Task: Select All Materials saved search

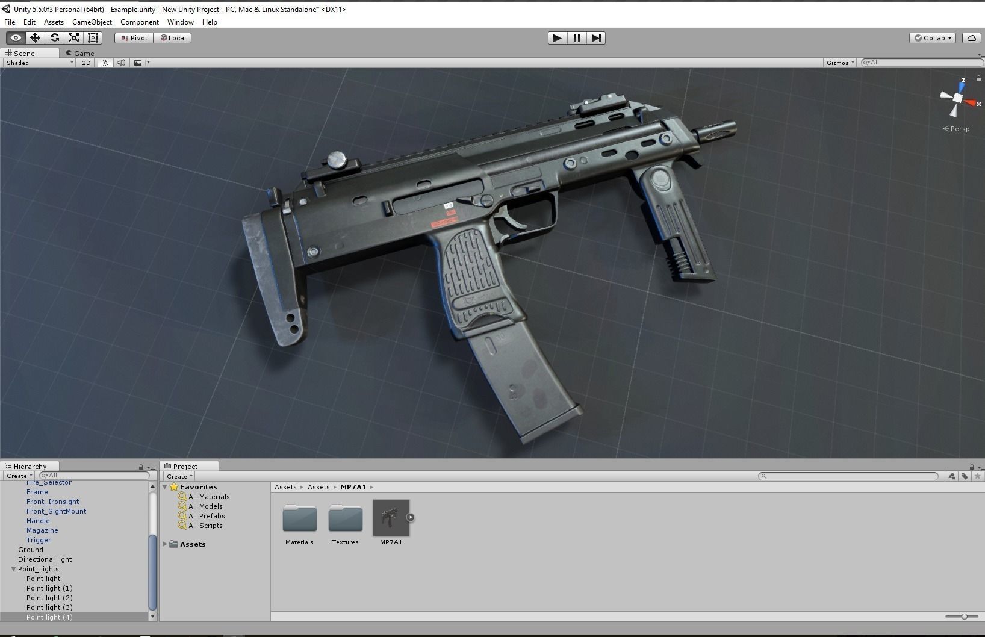Action: 209,497
